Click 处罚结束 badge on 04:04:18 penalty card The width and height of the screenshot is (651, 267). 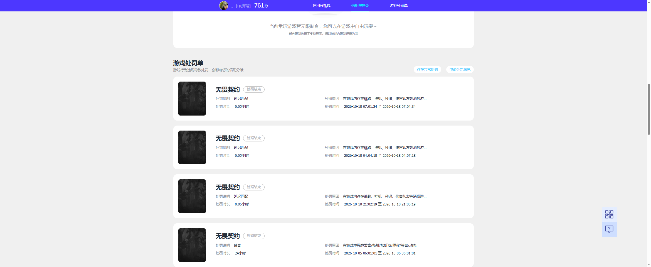[254, 138]
